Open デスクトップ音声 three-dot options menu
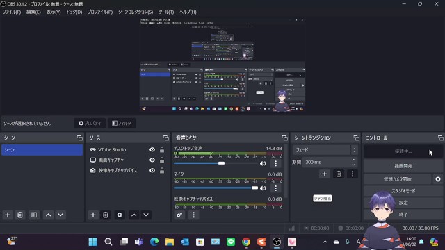The image size is (445, 250). [275, 163]
